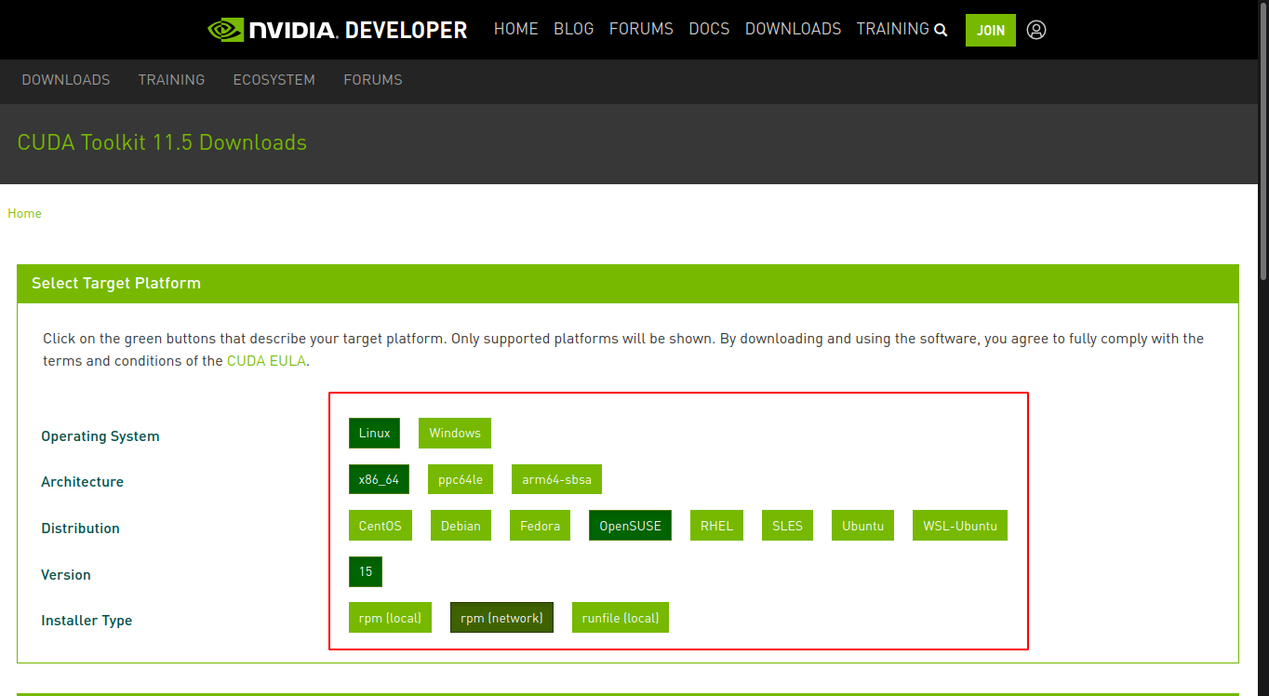Pick WSL-Ubuntu distribution

click(x=960, y=526)
